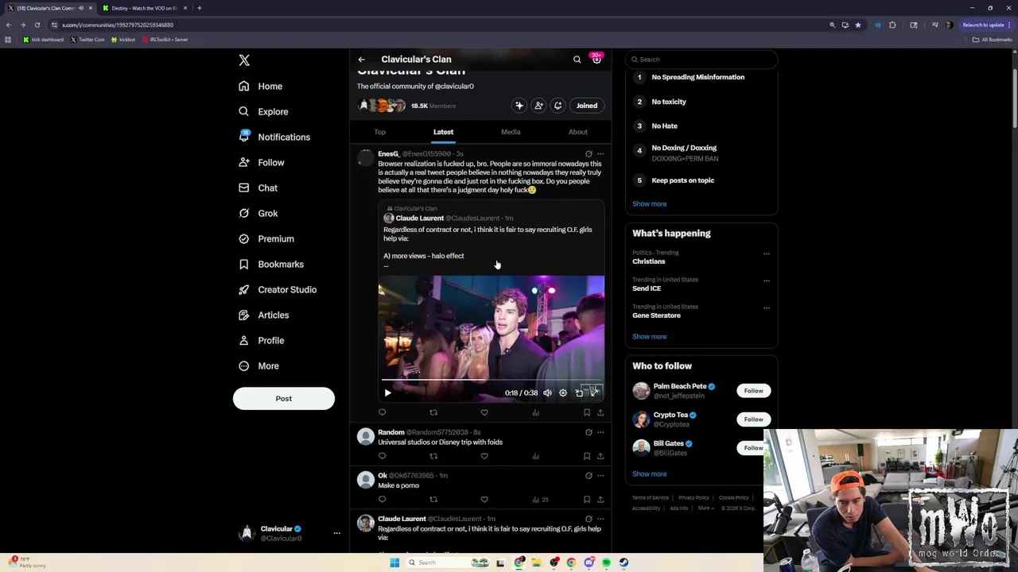Open the Follow page in sidebar
1018x572 pixels.
point(261,162)
